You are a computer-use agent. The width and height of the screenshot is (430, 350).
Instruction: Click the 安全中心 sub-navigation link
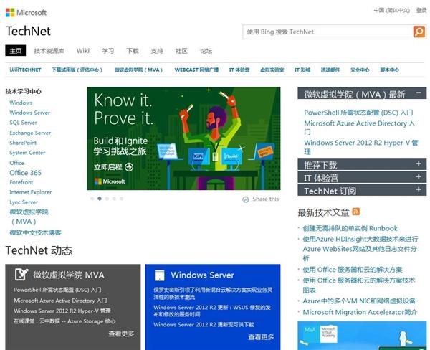coord(360,70)
